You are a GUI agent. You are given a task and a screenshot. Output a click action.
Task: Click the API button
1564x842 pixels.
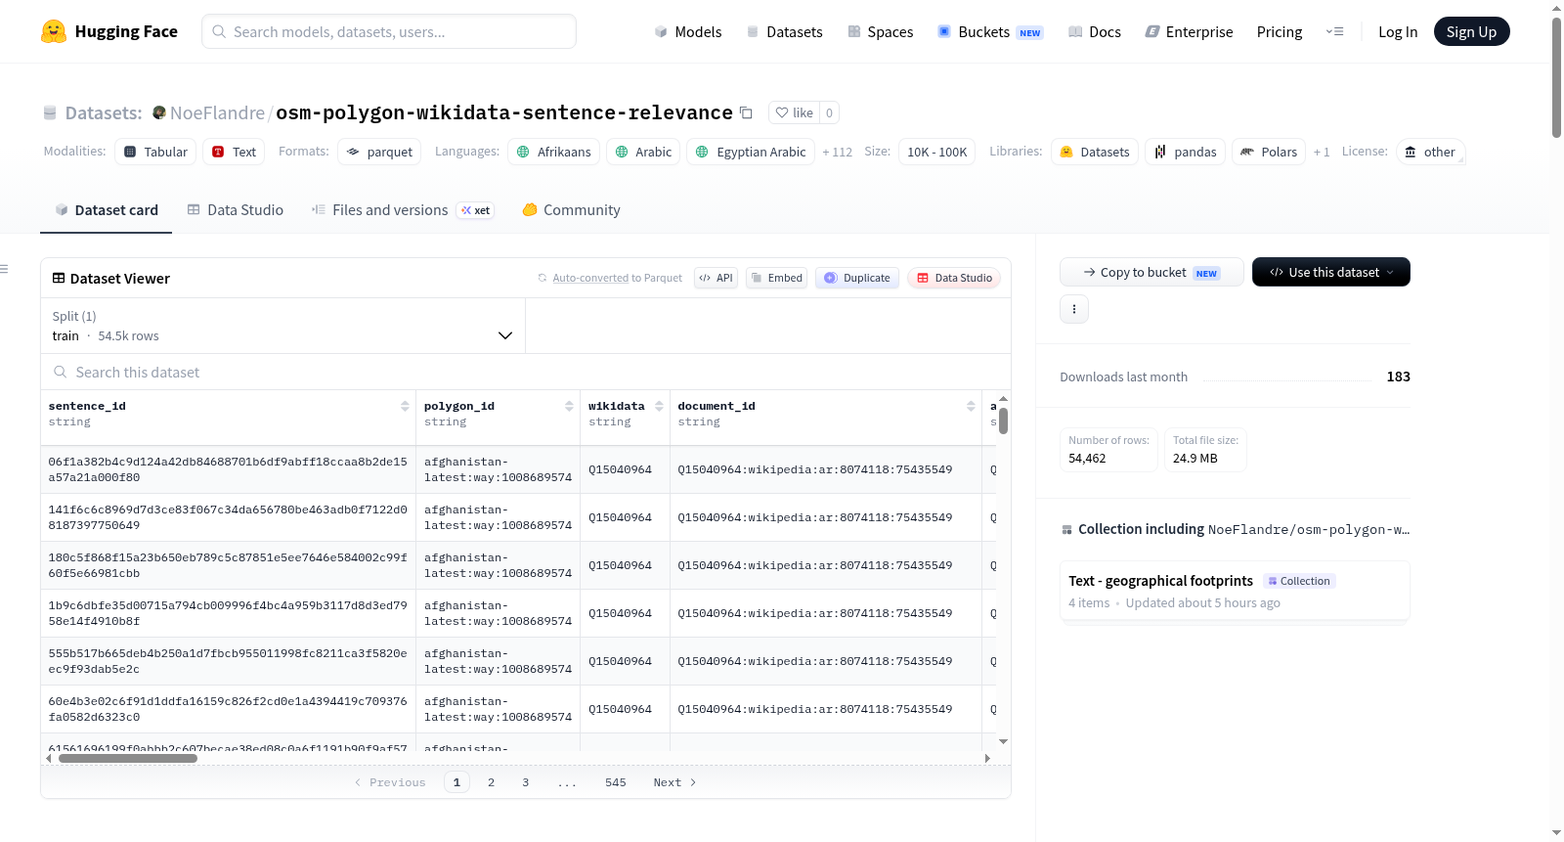coord(716,278)
